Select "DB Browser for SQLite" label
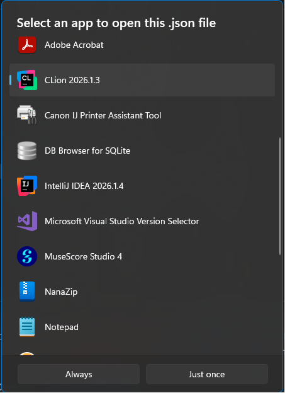This screenshot has width=285, height=393. click(87, 151)
